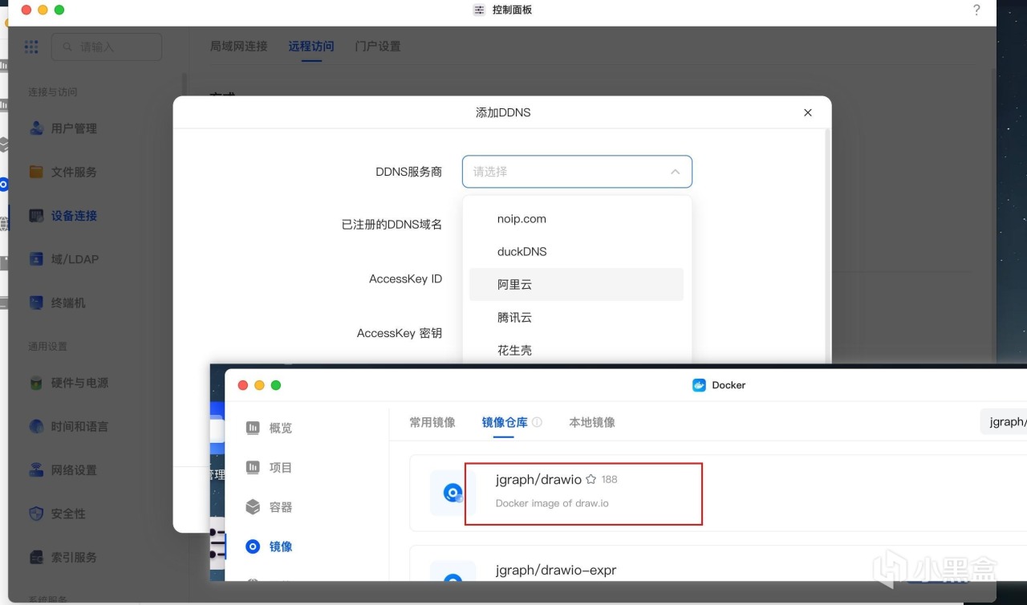Click the jgraph/drawio image icon
This screenshot has height=605, width=1027.
coord(453,493)
